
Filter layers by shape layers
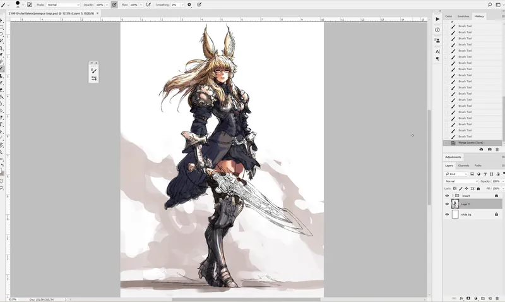[492, 174]
